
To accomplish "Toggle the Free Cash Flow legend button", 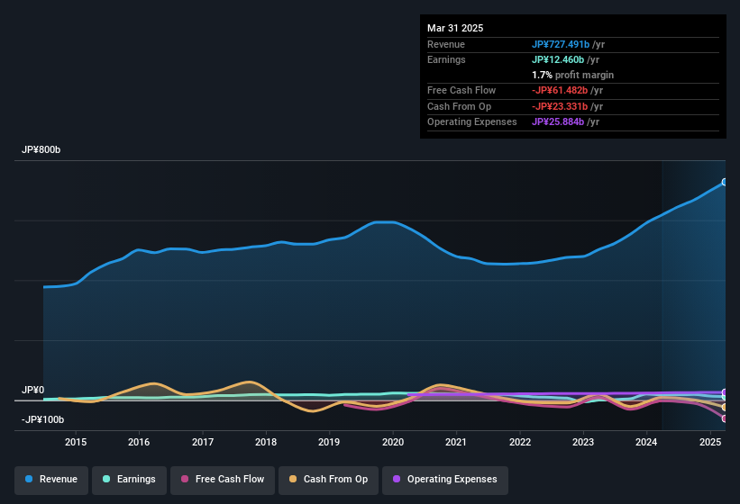I will 223,480.
